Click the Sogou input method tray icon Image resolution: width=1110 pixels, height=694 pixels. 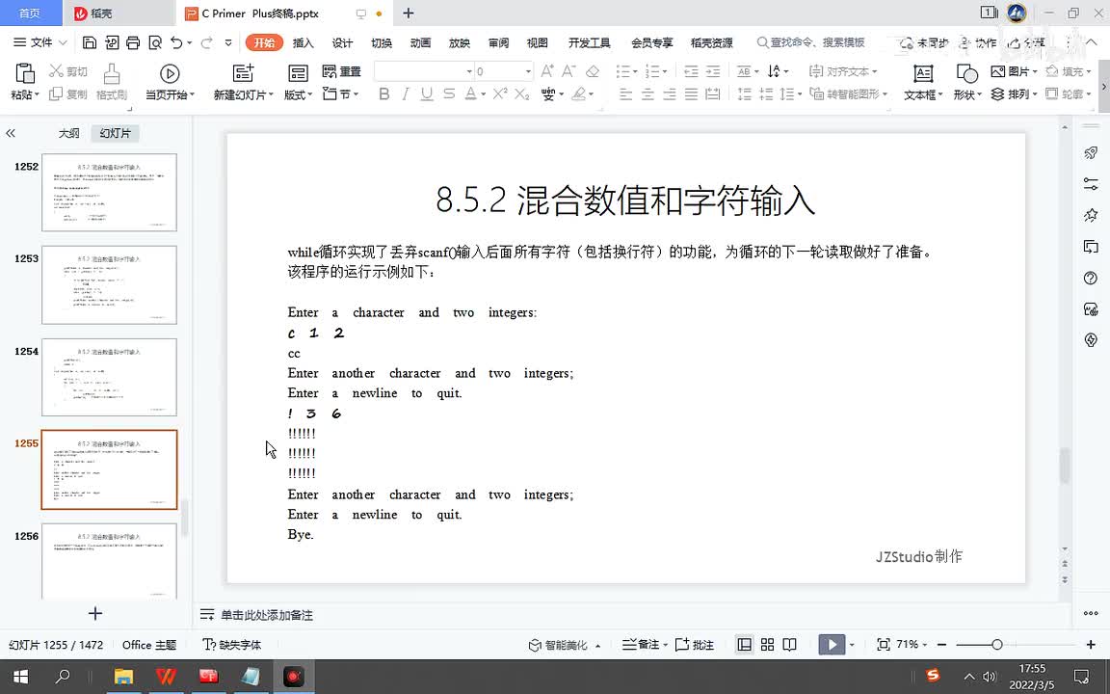point(933,675)
